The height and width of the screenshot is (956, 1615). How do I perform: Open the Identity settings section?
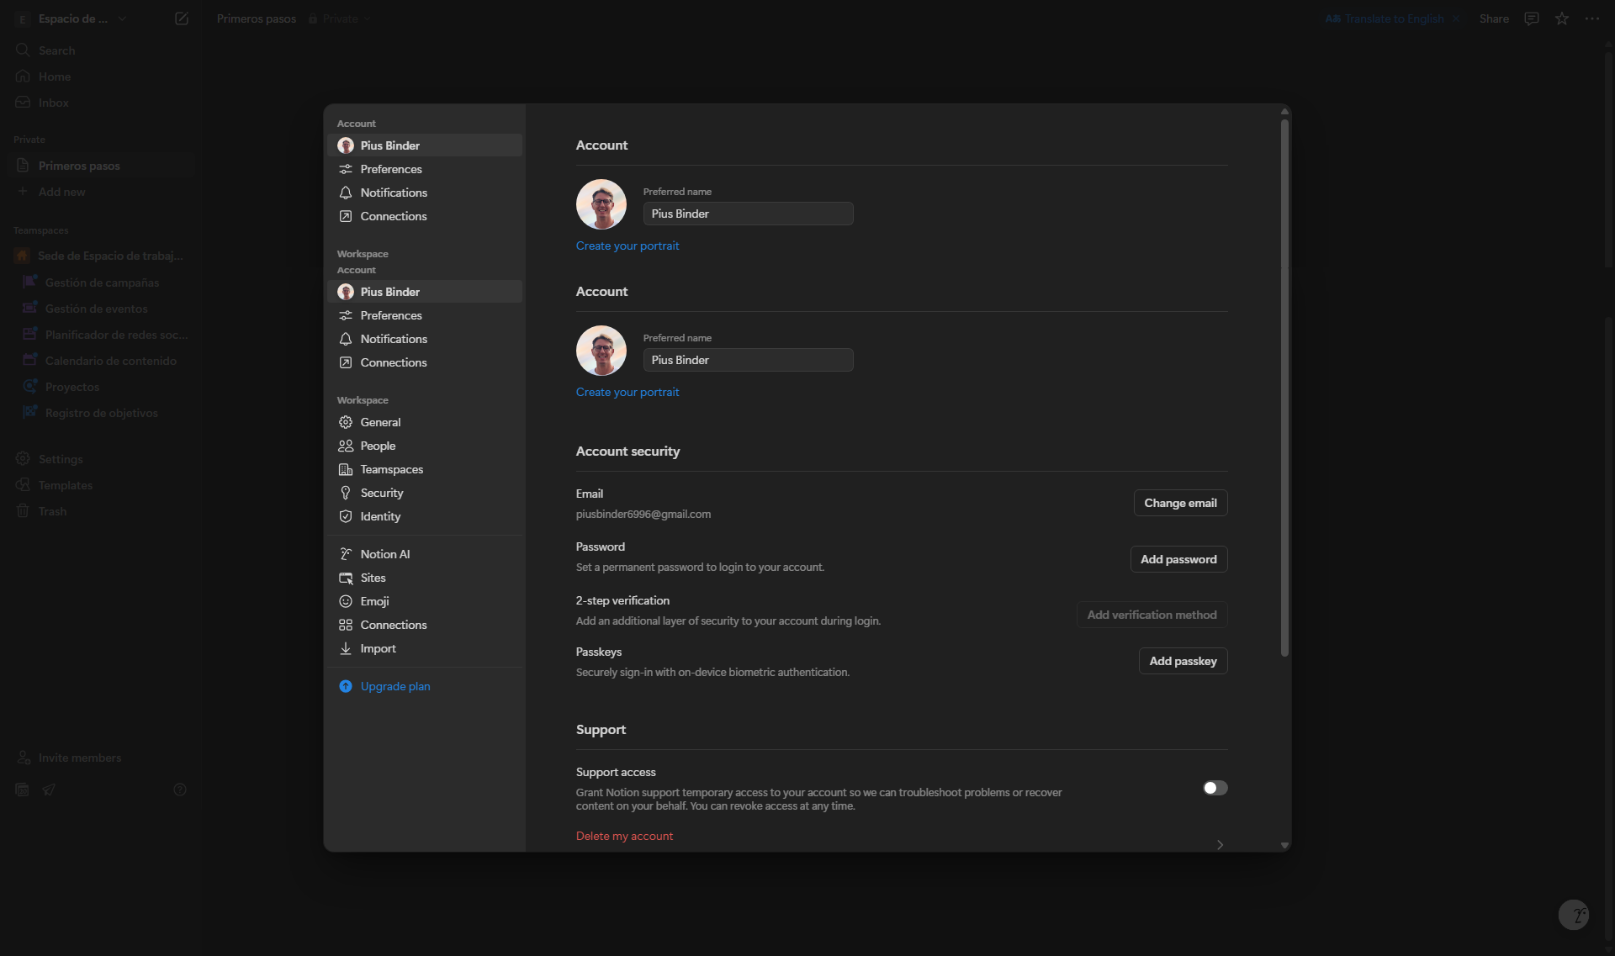tap(425, 516)
